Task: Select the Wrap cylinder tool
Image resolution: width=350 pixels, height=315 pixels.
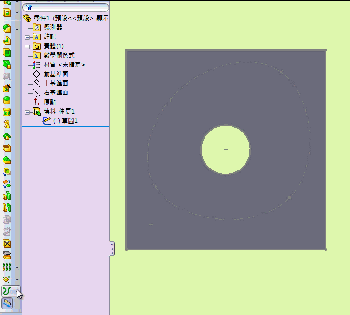Action: tap(7, 112)
